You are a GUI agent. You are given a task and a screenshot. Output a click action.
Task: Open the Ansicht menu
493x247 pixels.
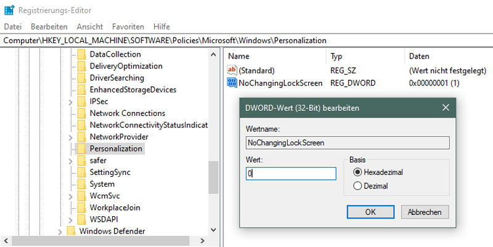pos(89,26)
